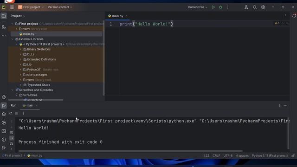
Task: Open the Code With Me user icon
Action: tap(246, 7)
